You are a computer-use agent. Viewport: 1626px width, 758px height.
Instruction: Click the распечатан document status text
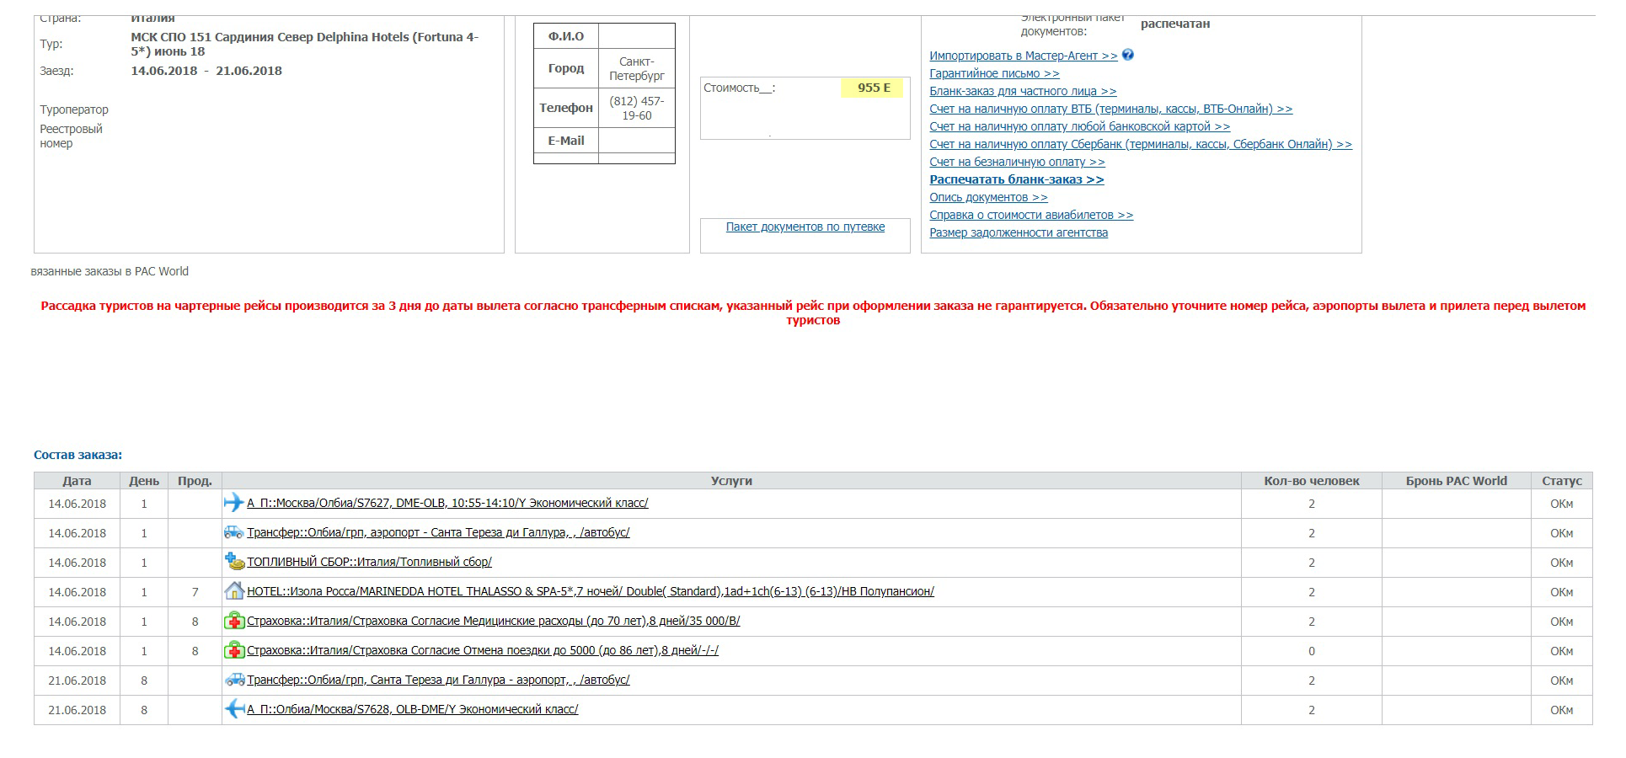[x=1175, y=24]
